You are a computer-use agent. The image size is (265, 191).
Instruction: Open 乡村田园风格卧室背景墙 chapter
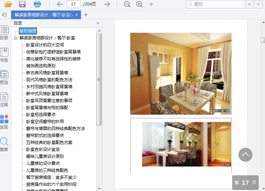(49, 87)
